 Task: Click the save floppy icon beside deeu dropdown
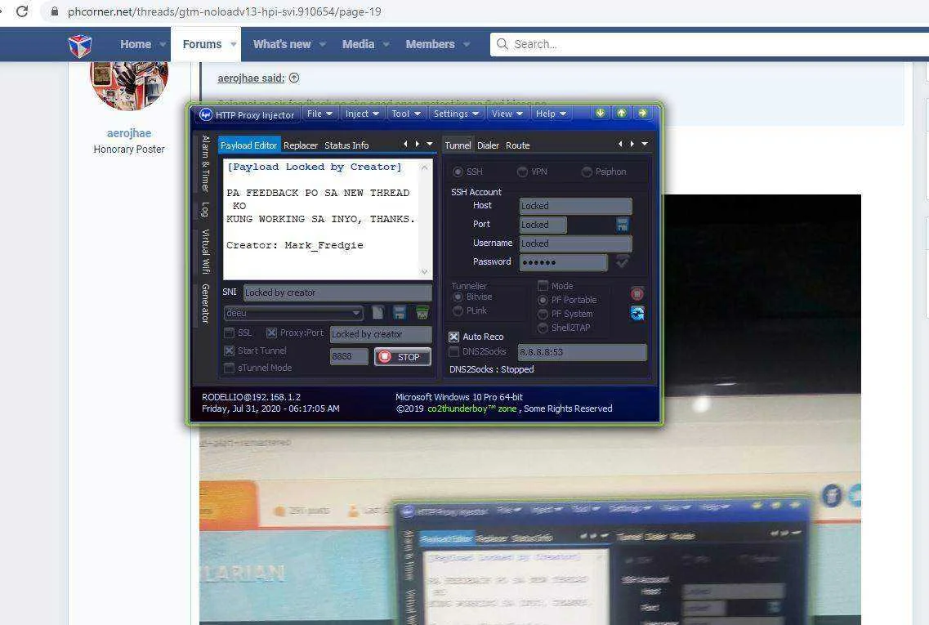(400, 313)
